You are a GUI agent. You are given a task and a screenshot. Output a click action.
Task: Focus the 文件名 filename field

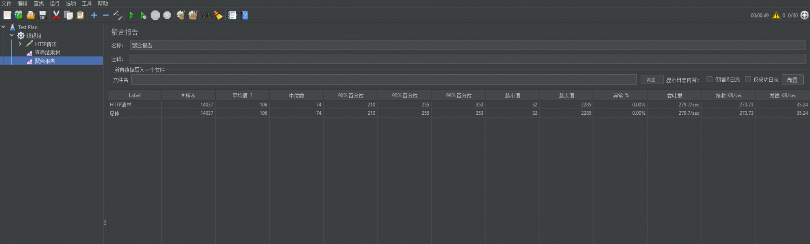(x=384, y=80)
